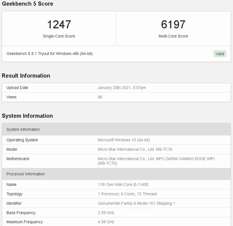Viewport: 233px width, 226px height.
Task: Click the multi-core score 6197
Action: coord(173,25)
